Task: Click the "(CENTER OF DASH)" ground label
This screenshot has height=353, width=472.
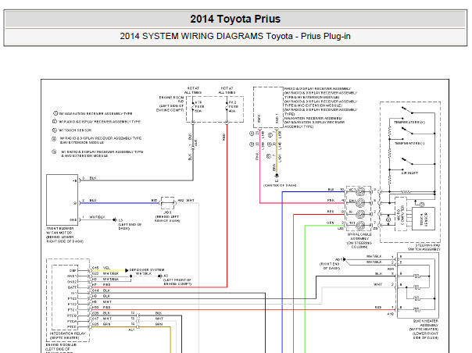Action: tap(280, 185)
